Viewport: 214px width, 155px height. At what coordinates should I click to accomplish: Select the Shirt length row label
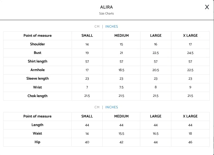pyautogui.click(x=38, y=61)
